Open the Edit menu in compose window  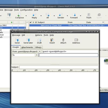(x=23, y=35)
